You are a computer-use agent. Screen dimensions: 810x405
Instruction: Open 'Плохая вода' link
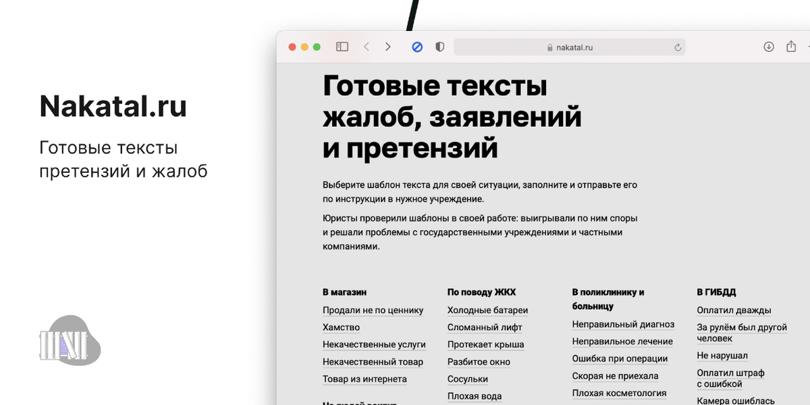(x=475, y=396)
